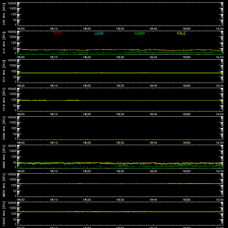
Task: Click the 1000 tick label of the 2695 MHz plot
Action: click(x=13, y=123)
